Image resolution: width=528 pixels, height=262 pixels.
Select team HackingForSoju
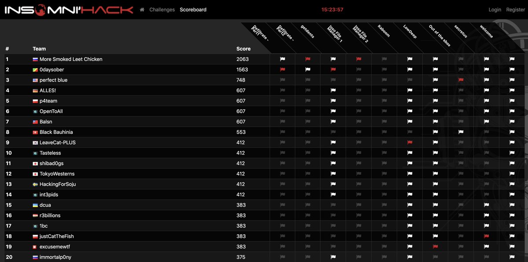coord(58,184)
